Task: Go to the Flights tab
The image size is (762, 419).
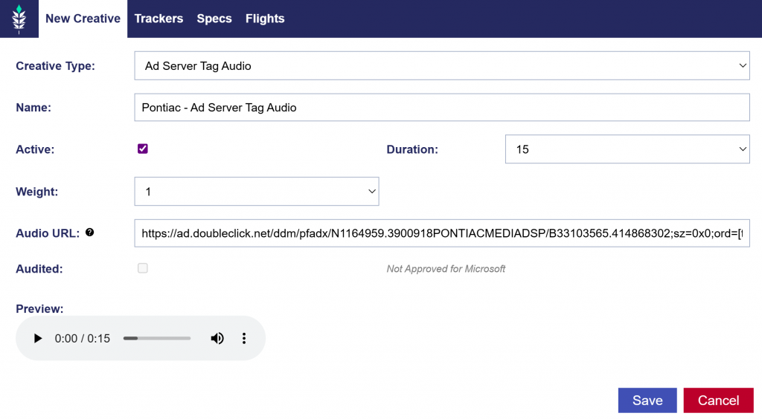Action: [x=265, y=19]
